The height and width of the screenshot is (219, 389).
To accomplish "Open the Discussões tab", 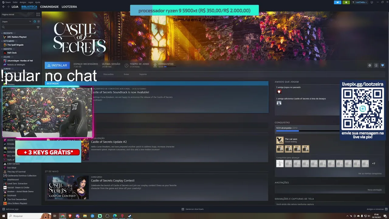I will coord(108,74).
